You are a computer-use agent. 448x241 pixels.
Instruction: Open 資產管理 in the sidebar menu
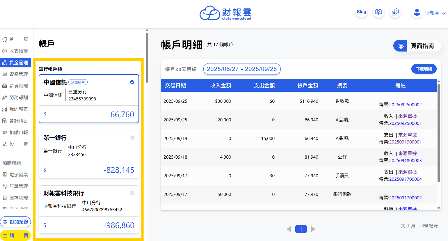tap(15, 74)
